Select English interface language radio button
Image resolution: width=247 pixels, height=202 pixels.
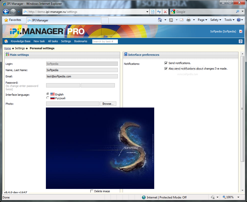[x=48, y=94]
